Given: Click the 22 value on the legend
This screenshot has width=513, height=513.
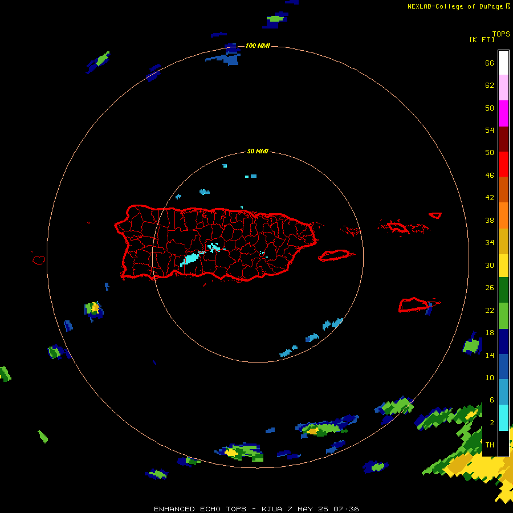Looking at the screenshot, I should [x=490, y=311].
